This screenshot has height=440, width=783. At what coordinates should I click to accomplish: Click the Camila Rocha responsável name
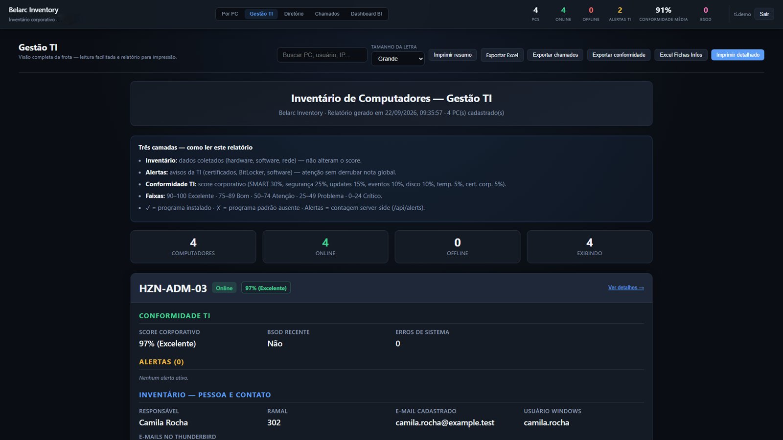tap(163, 423)
